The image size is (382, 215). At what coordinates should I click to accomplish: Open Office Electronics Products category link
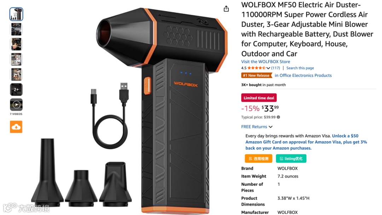[x=303, y=75]
